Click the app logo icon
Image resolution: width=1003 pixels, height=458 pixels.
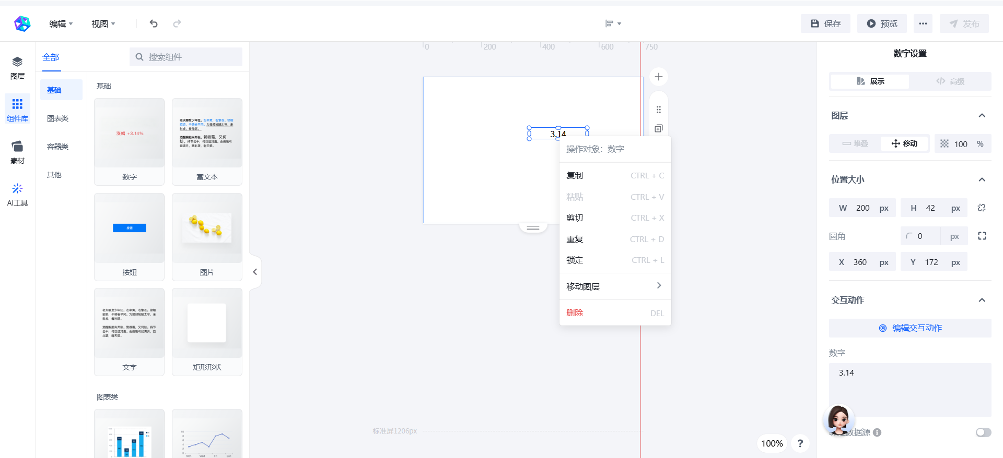[x=22, y=23]
